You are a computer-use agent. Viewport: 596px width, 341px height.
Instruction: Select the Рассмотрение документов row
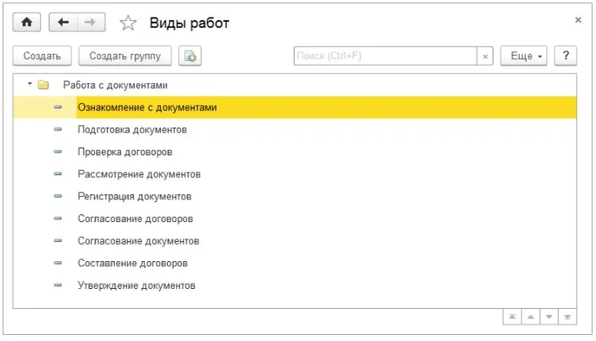pyautogui.click(x=295, y=174)
